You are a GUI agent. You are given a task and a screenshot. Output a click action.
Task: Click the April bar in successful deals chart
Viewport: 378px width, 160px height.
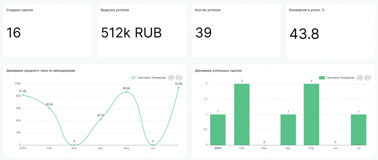coord(288,129)
